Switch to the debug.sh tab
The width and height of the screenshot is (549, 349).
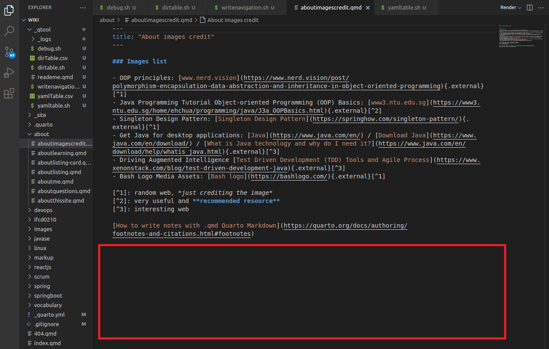(121, 8)
